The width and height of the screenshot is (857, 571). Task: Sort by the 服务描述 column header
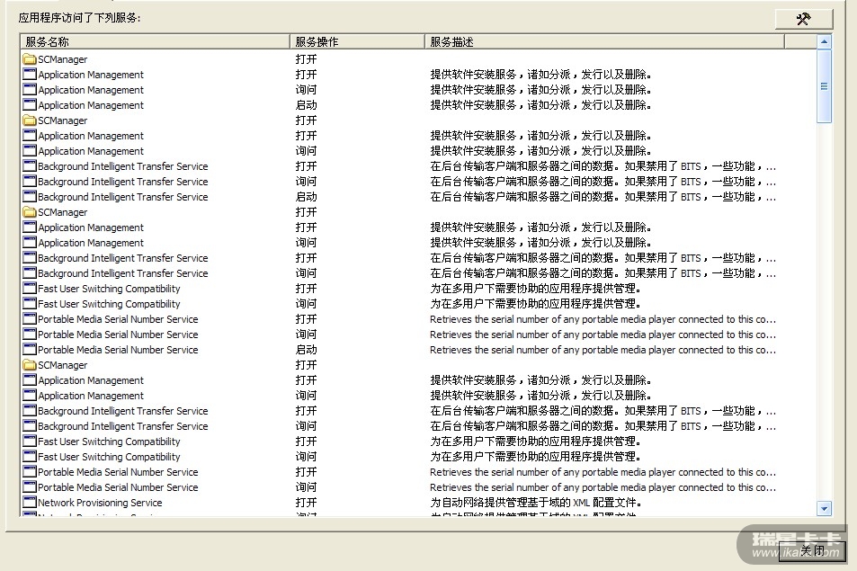click(x=604, y=41)
